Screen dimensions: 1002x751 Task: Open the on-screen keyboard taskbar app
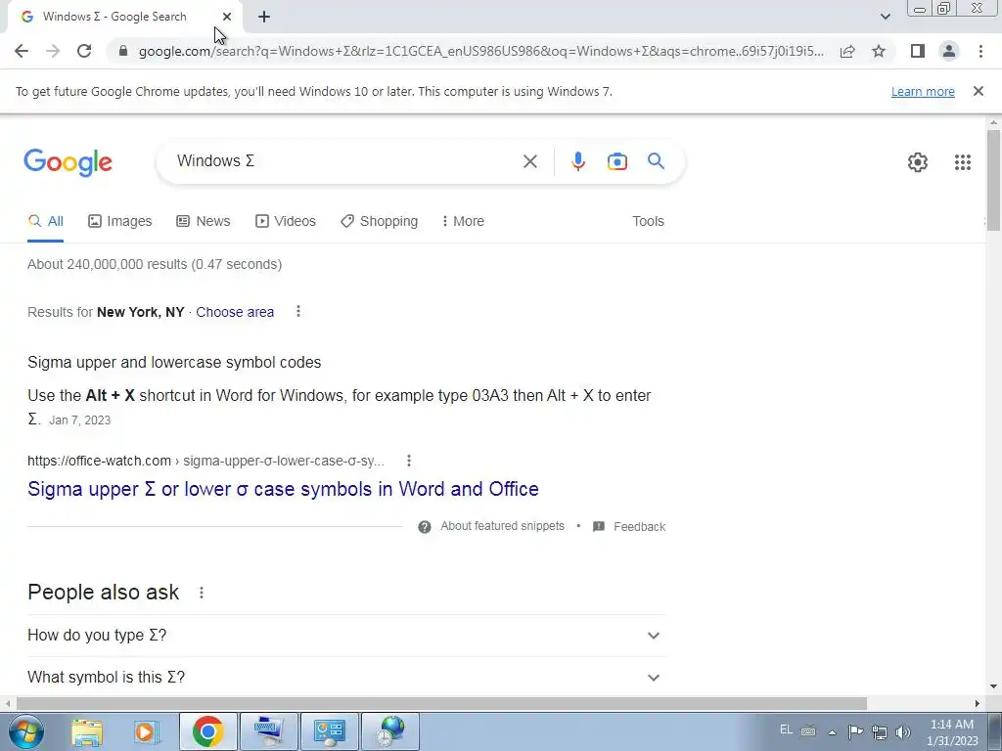[x=268, y=731]
